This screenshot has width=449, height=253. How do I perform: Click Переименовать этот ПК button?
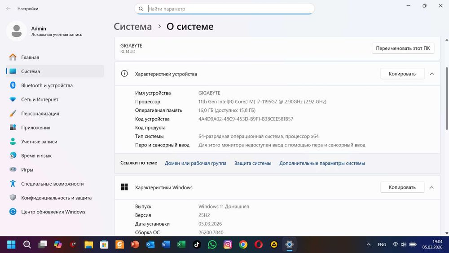[403, 49]
